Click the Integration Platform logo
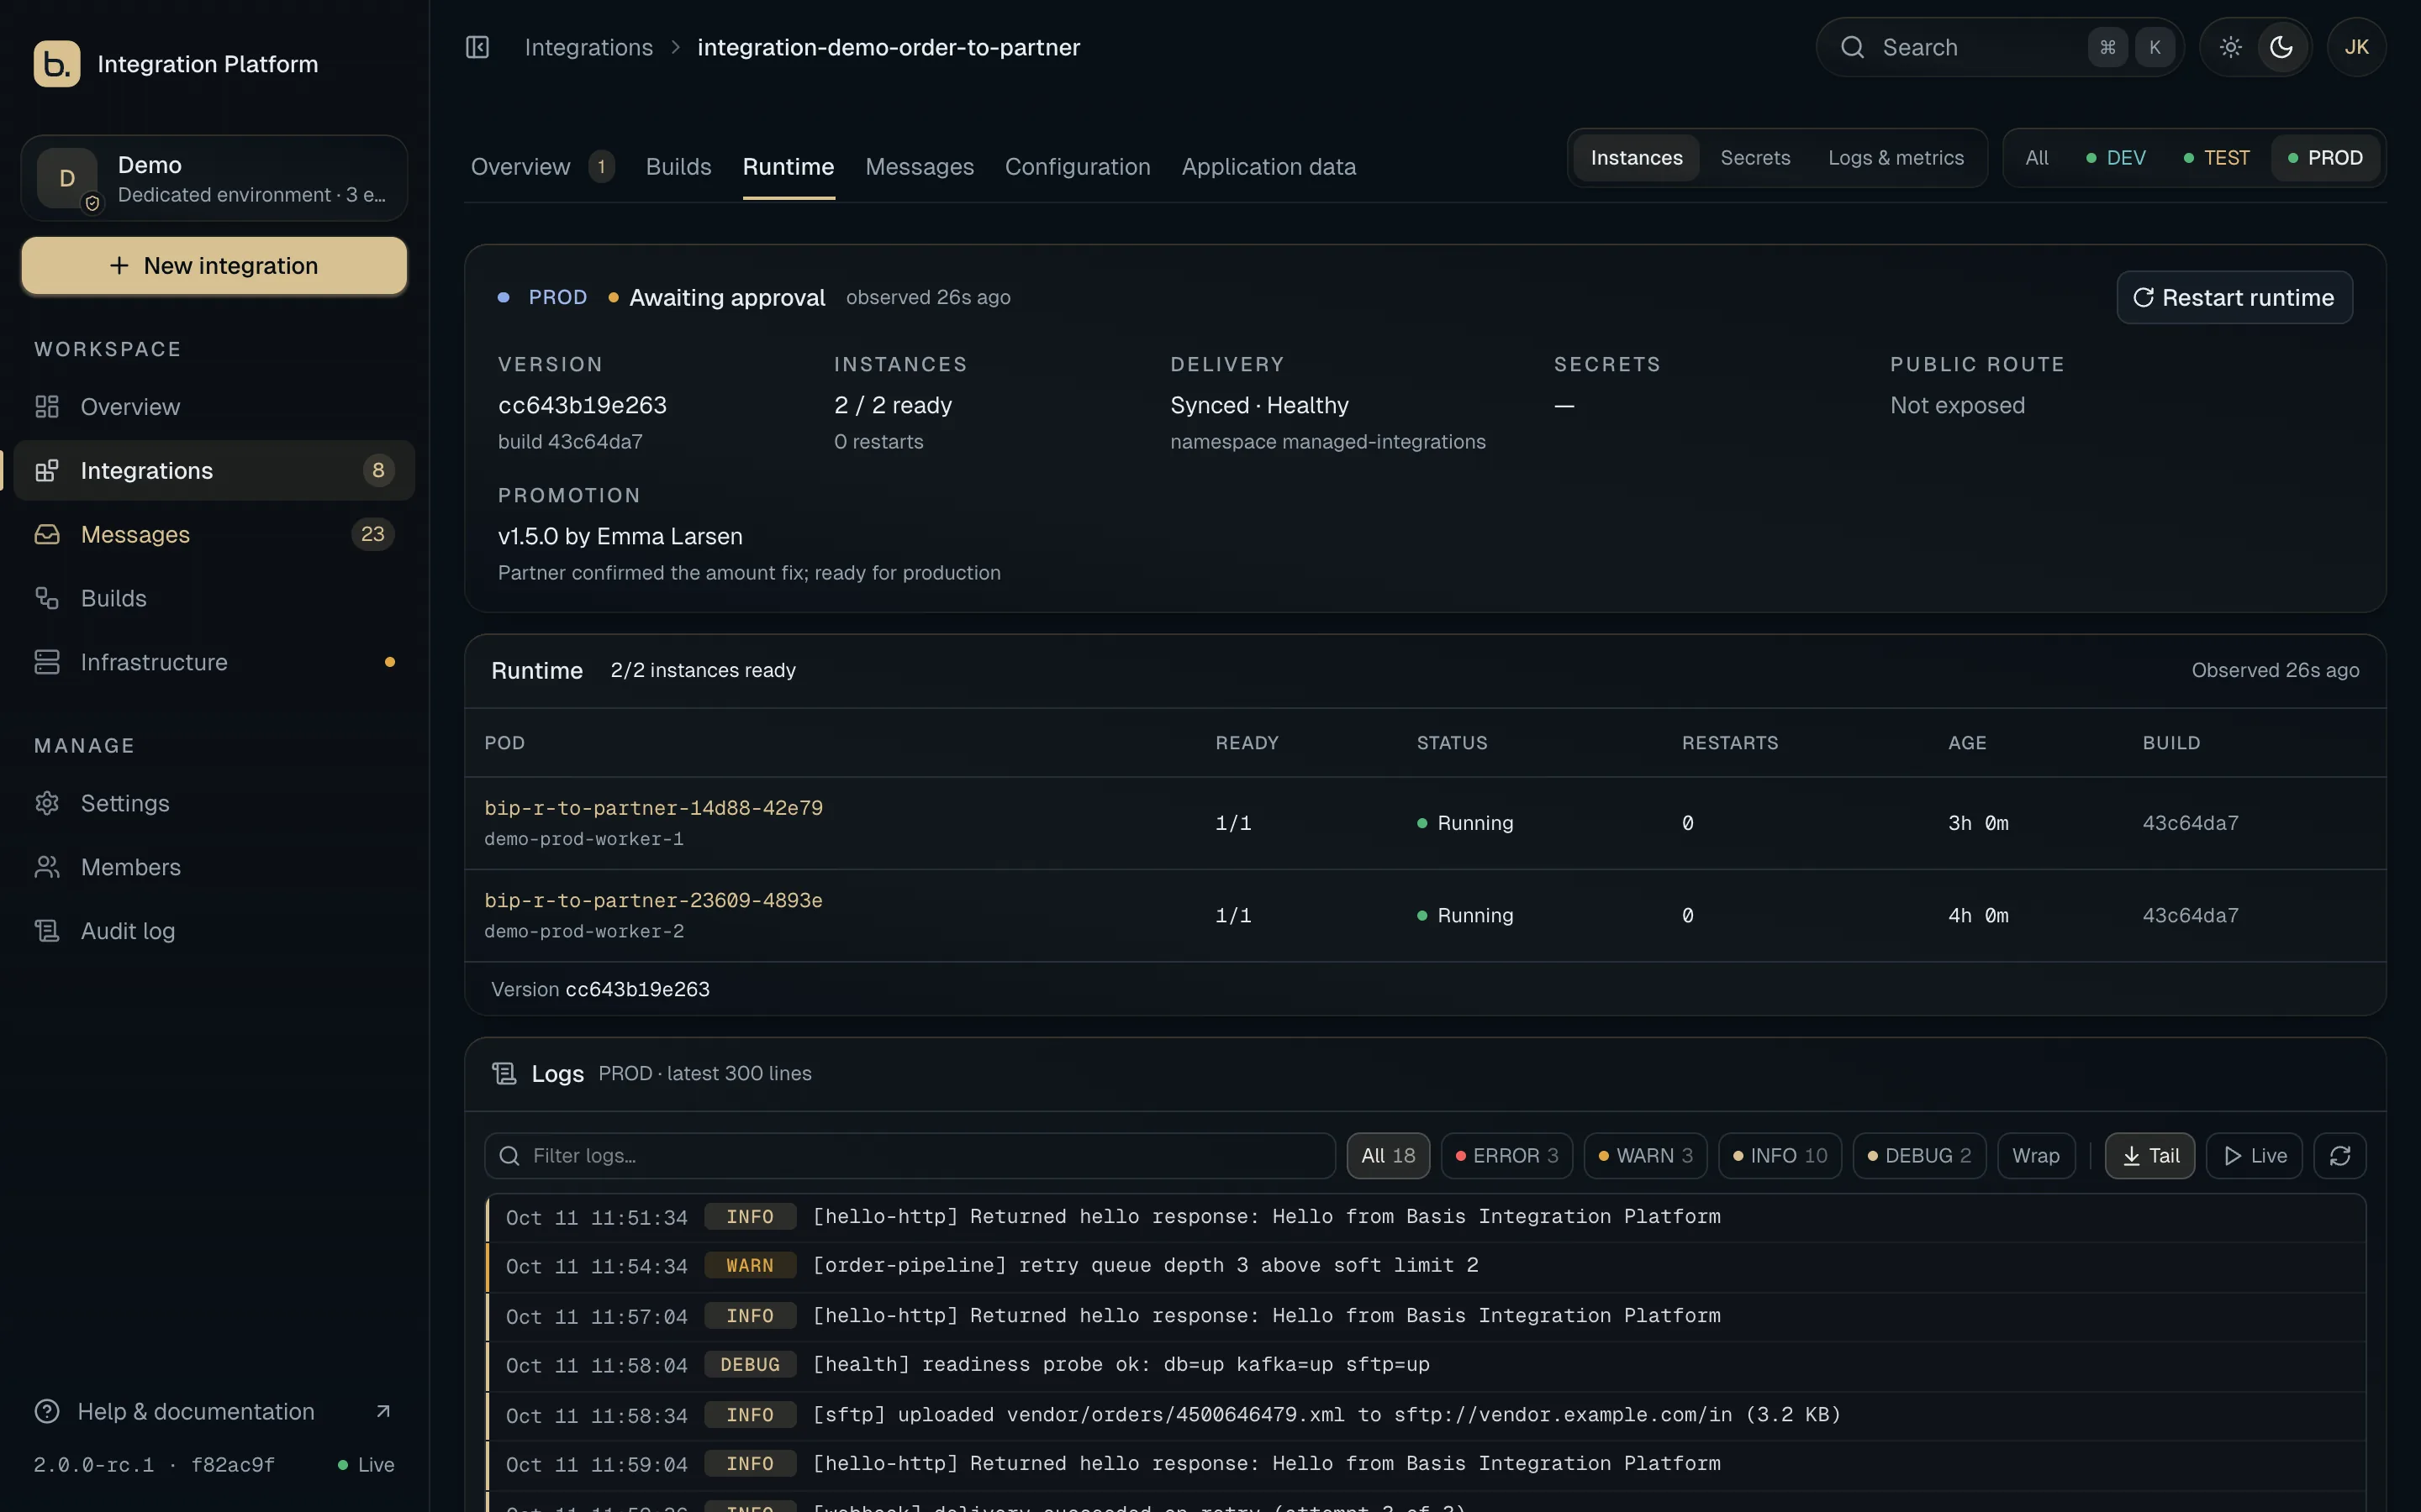 tap(57, 64)
